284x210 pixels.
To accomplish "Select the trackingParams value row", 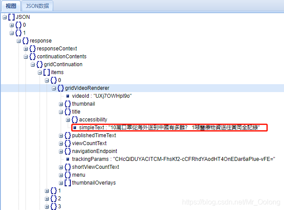I will pos(174,159).
